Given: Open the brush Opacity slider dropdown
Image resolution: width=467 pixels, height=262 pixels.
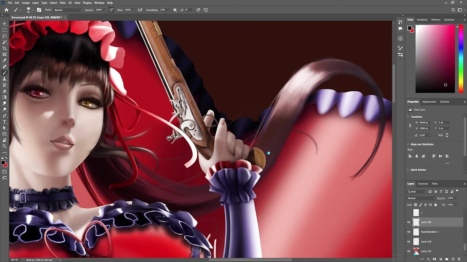Looking at the screenshot, I should [x=104, y=10].
